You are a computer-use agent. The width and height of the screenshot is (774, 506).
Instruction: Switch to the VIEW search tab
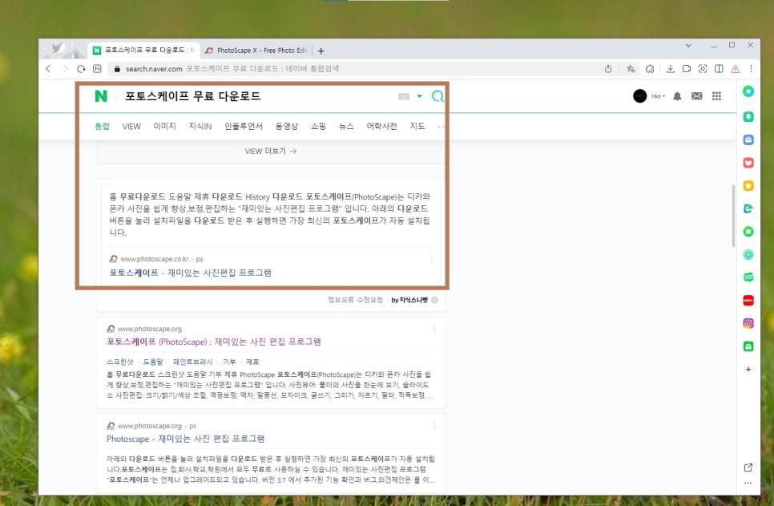131,127
